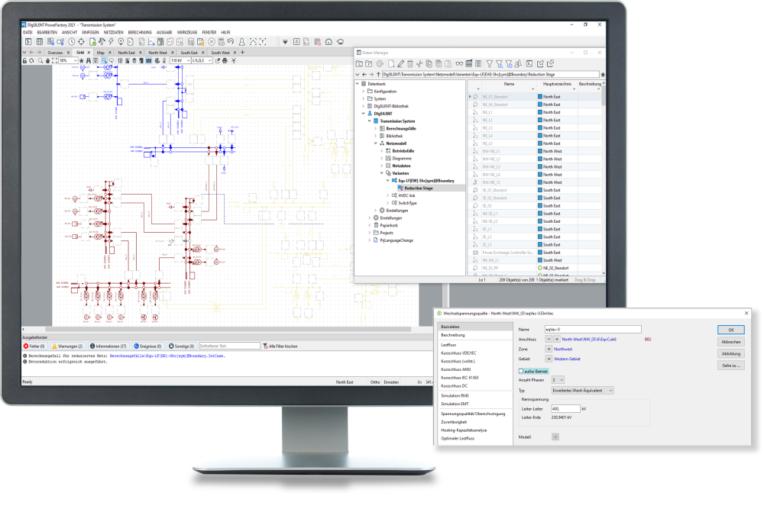The width and height of the screenshot is (764, 509).
Task: Click the glasses detail-view icon in Daten-Manager
Action: (x=459, y=64)
